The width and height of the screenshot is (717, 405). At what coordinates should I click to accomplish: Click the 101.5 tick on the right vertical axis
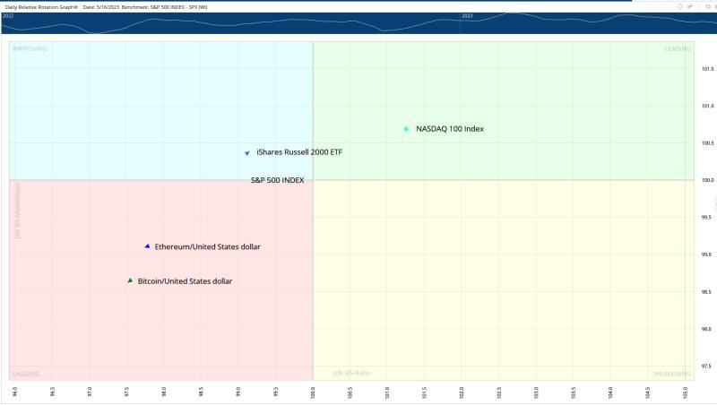(x=707, y=69)
